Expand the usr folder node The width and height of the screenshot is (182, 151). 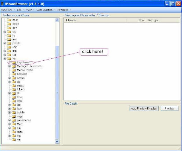5,55
